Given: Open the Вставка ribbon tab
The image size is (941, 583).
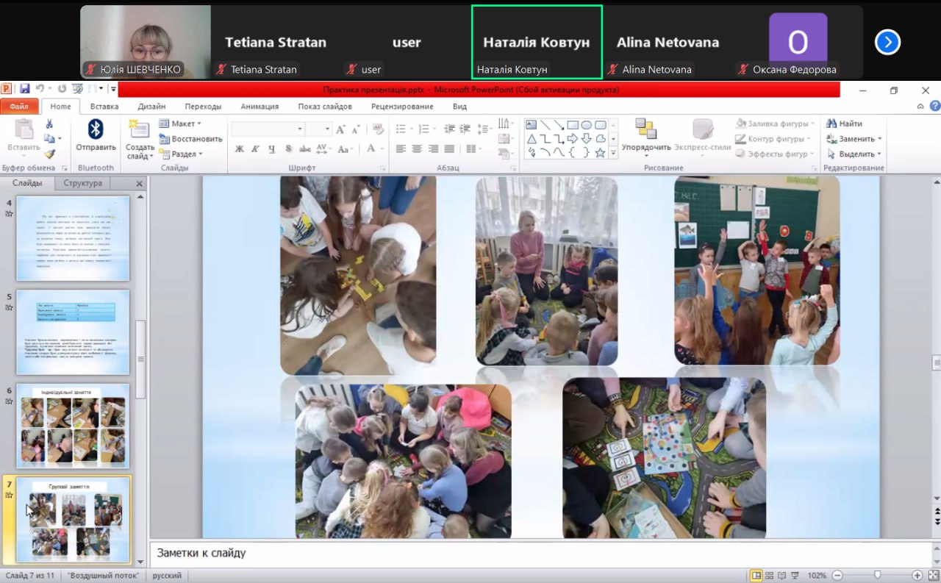Looking at the screenshot, I should pos(104,106).
